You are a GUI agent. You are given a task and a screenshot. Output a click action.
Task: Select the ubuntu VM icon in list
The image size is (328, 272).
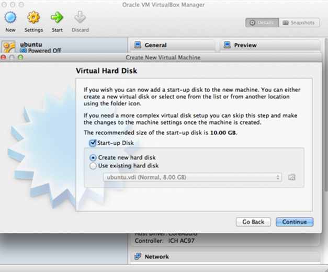coord(8,47)
